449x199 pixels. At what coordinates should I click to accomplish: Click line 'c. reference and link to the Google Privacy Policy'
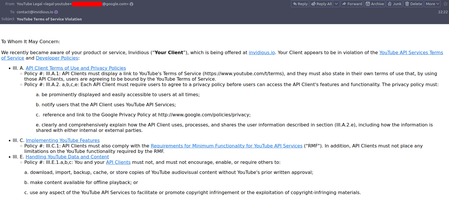coord(143,115)
